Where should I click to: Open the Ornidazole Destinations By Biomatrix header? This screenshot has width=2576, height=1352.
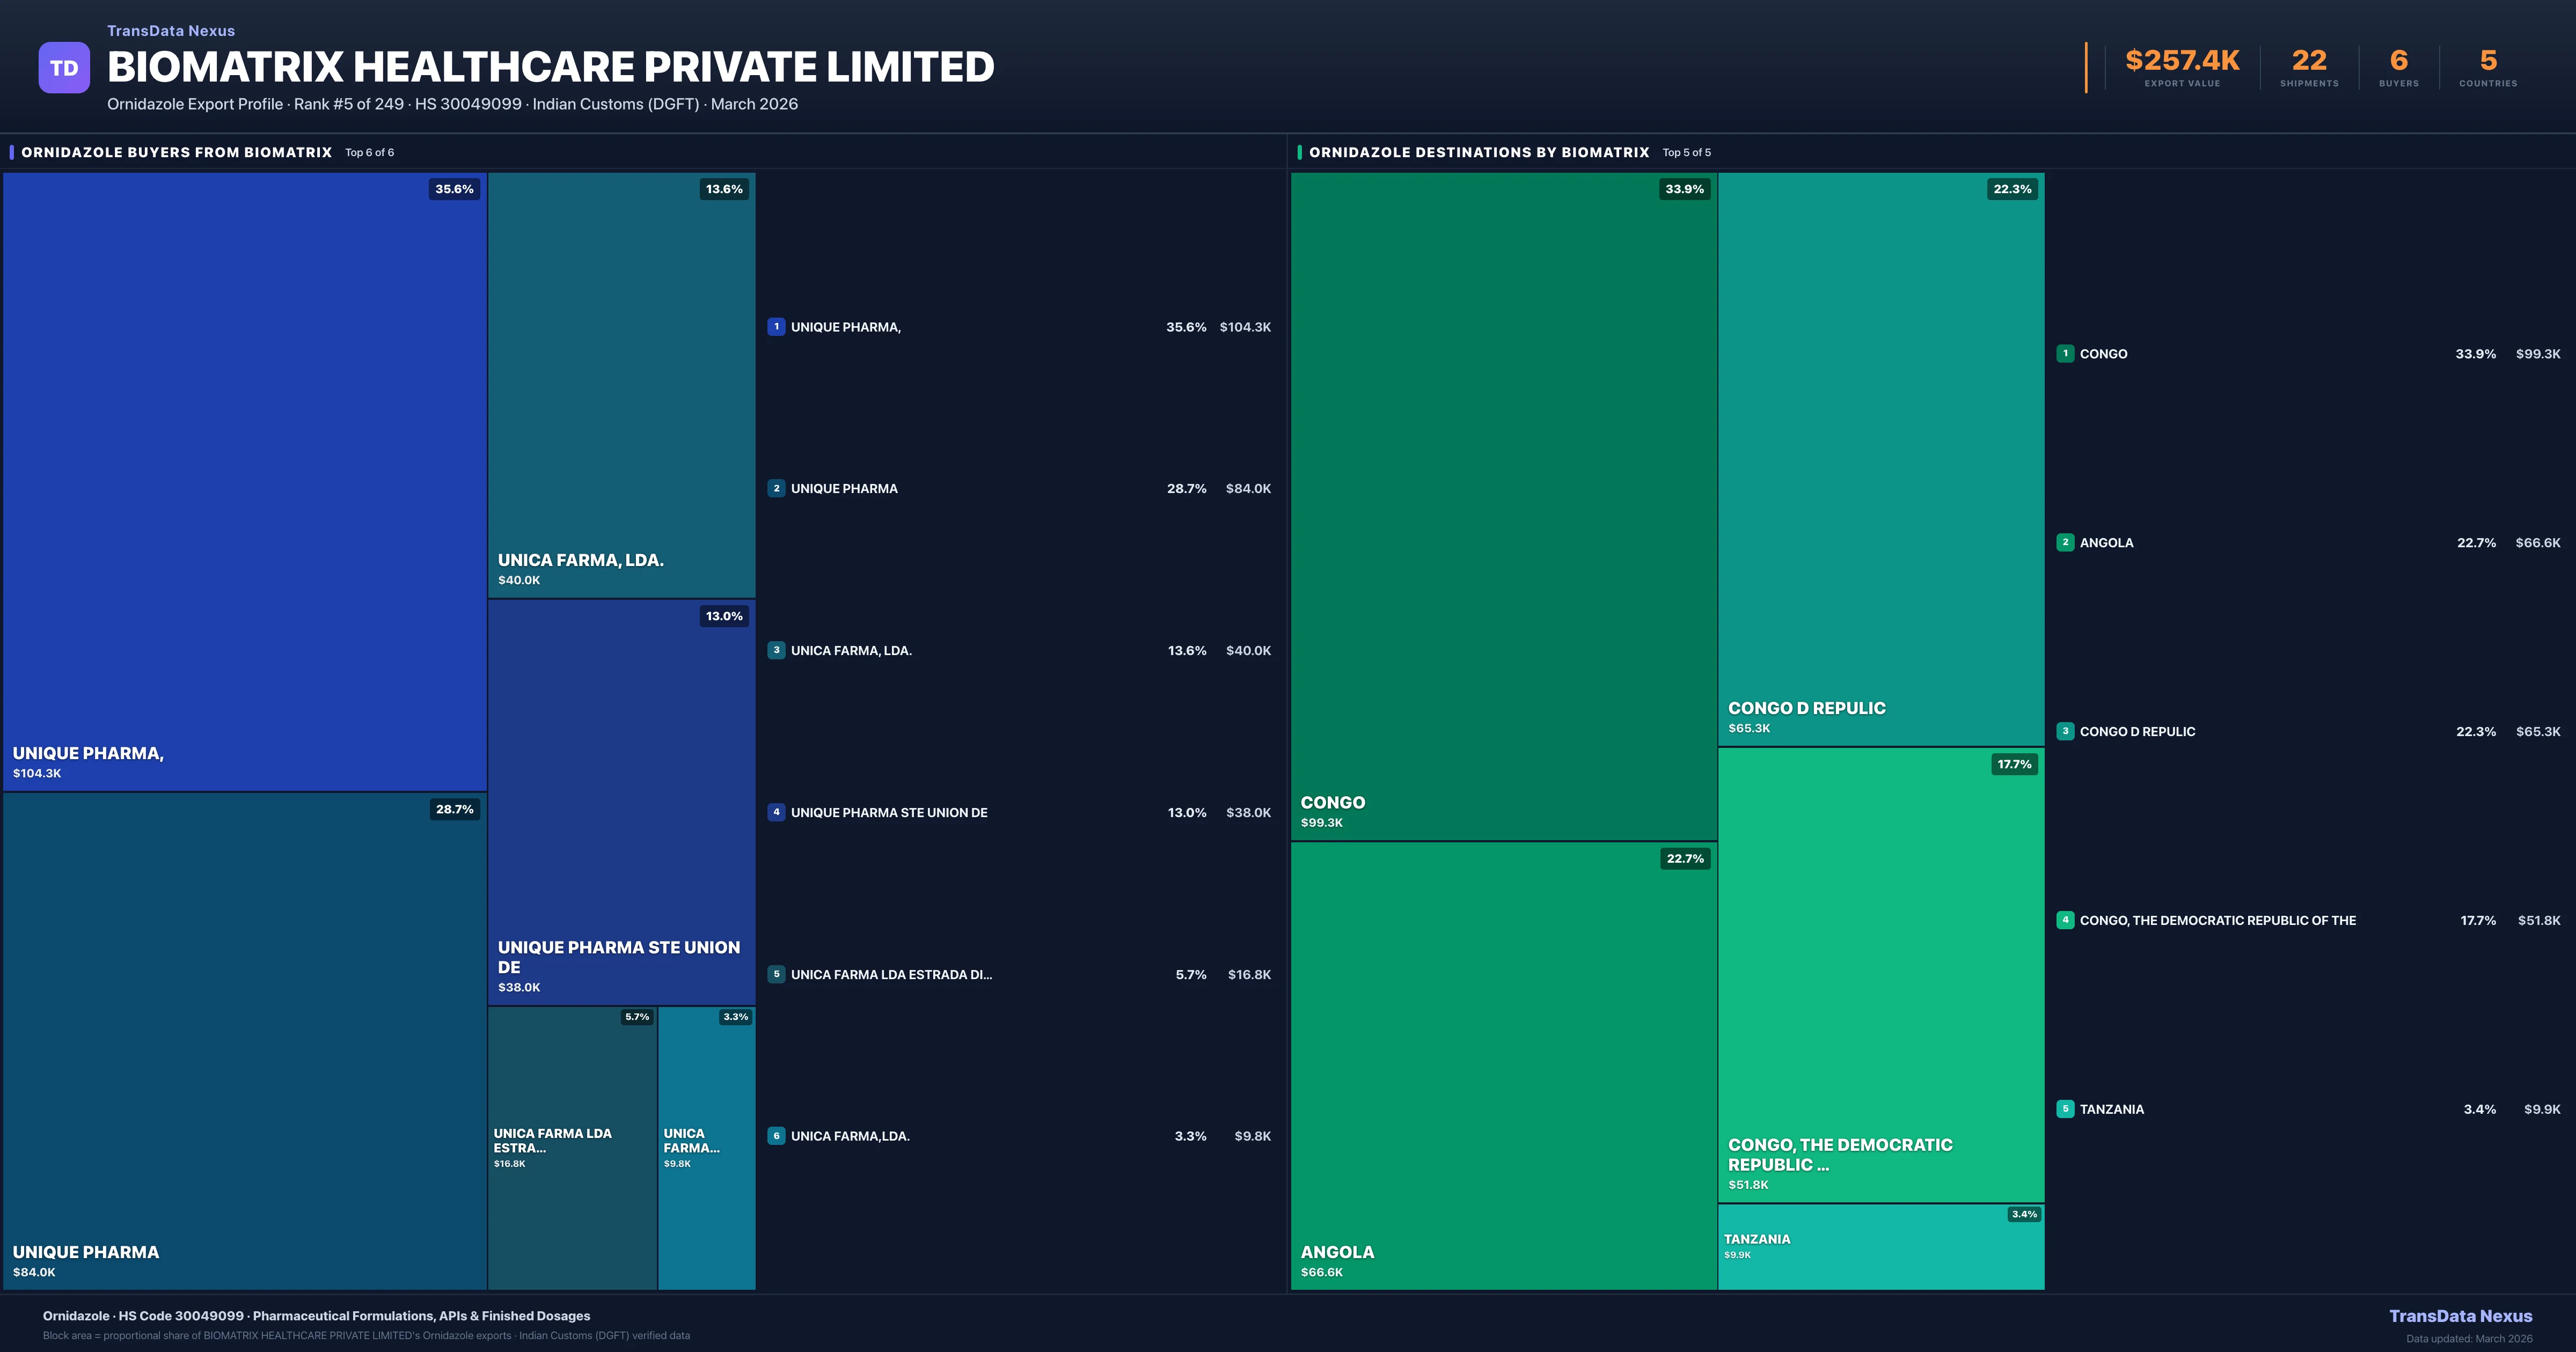[x=1479, y=152]
